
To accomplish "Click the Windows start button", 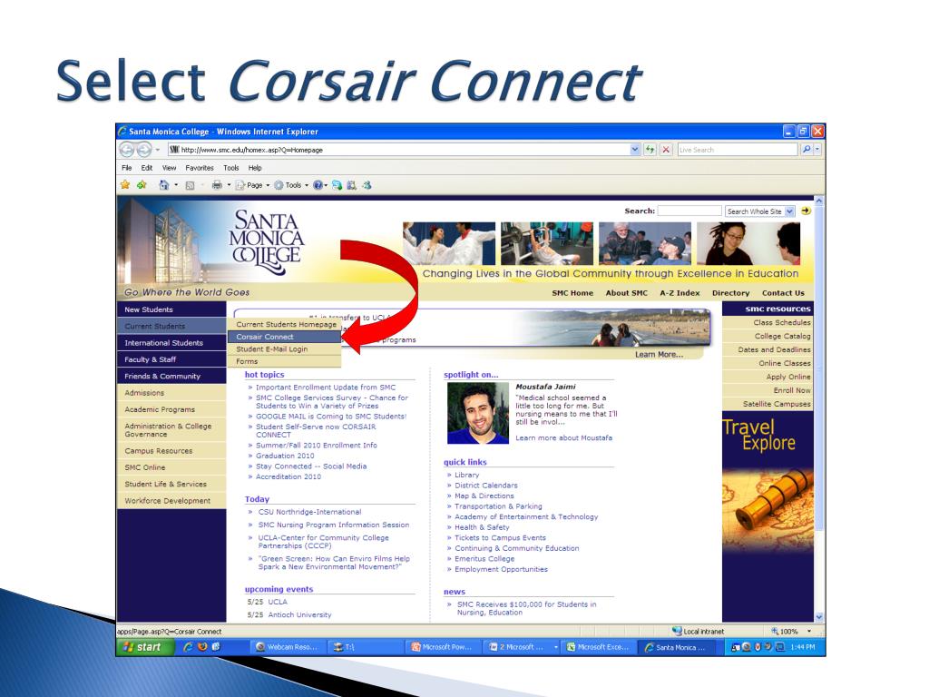I will pyautogui.click(x=145, y=647).
